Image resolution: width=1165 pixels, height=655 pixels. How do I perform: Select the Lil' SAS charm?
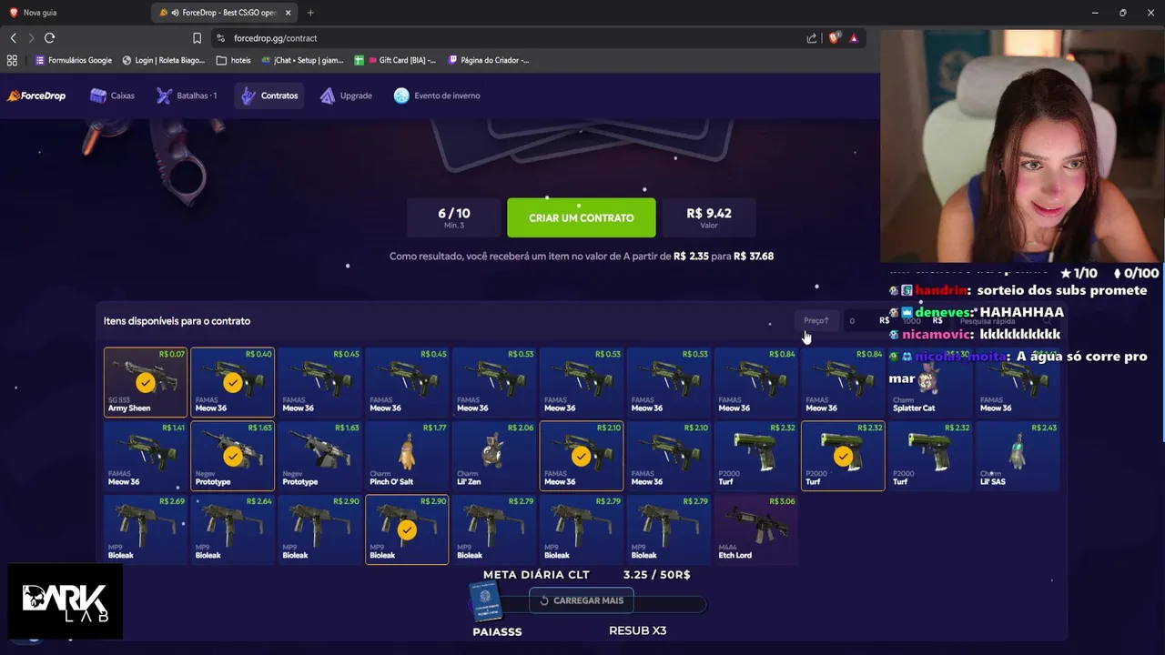point(1018,455)
